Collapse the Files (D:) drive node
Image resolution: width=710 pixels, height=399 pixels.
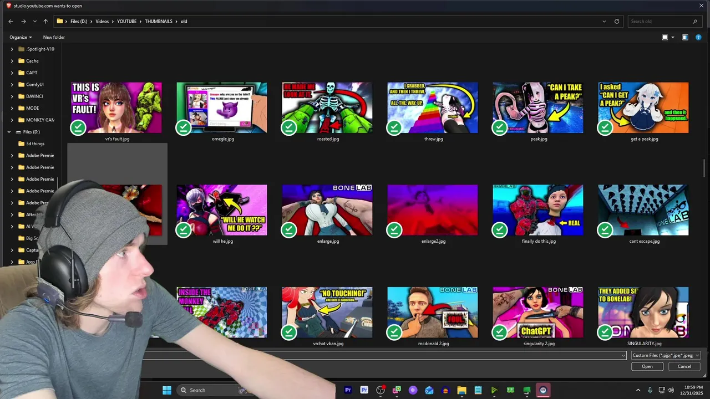coord(9,132)
